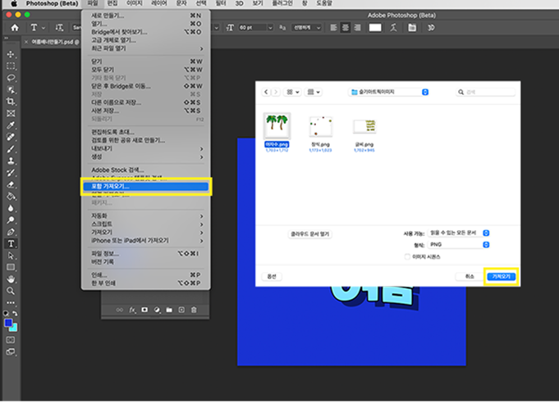
Task: Select the Brush tool
Action: pos(11,149)
